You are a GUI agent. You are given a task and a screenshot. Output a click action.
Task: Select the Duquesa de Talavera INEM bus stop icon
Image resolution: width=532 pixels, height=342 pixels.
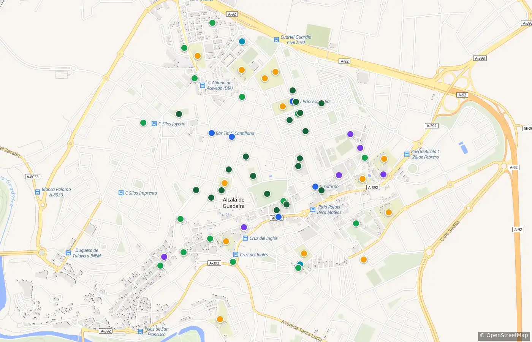pyautogui.click(x=68, y=253)
